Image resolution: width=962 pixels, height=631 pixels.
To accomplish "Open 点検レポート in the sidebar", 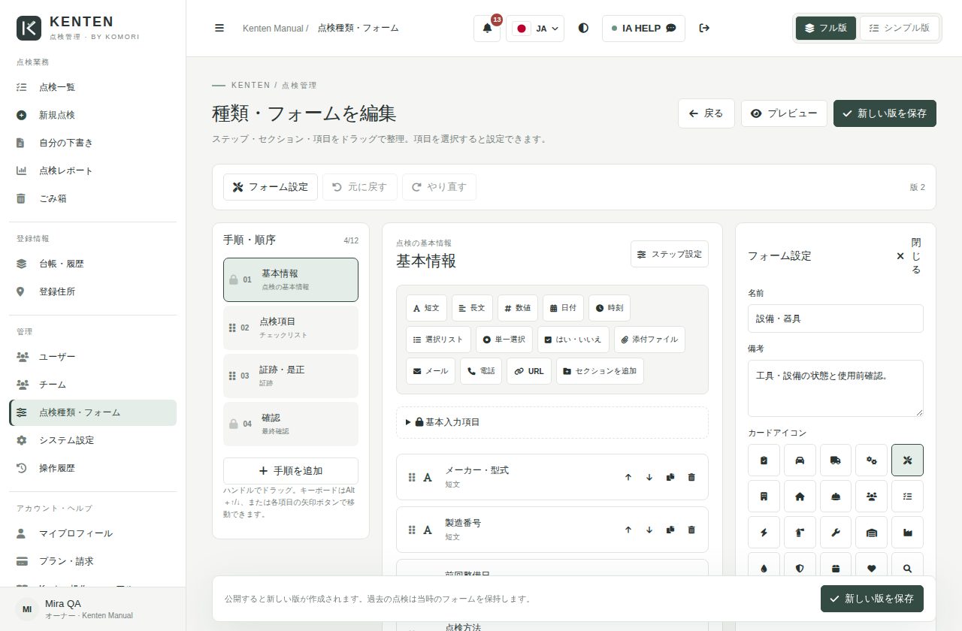I will coord(93,171).
